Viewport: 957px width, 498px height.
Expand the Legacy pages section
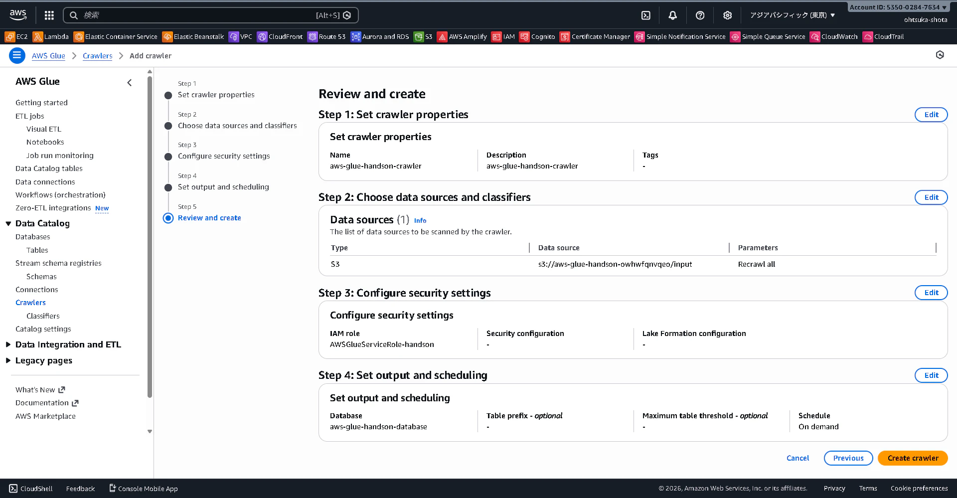(x=44, y=360)
